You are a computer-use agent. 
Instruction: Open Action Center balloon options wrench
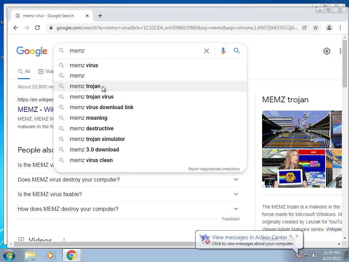click(291, 236)
